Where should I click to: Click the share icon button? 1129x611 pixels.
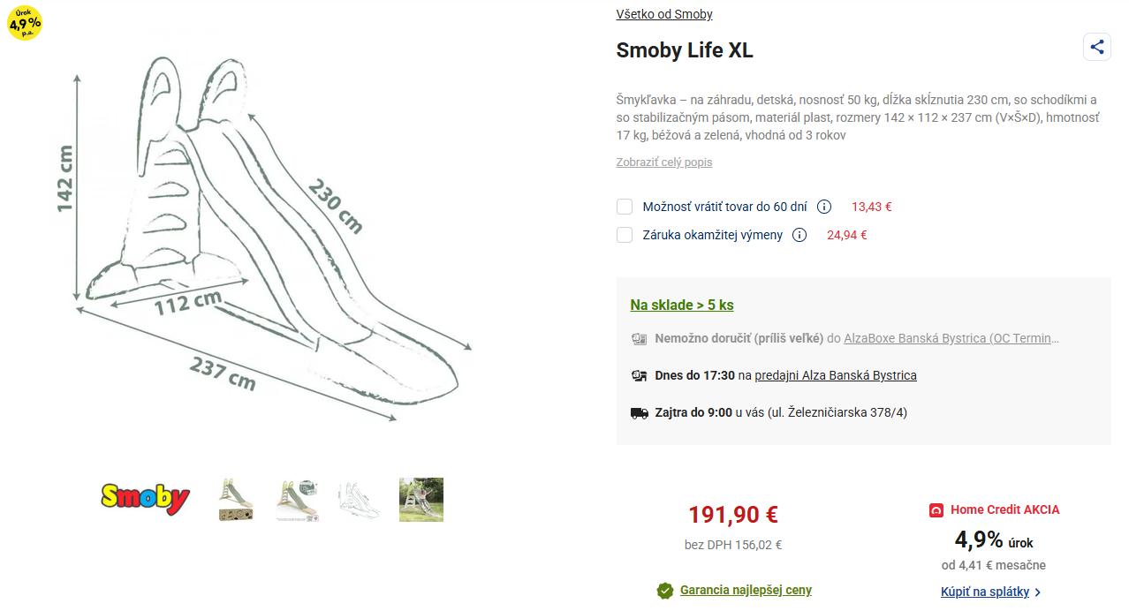pos(1096,48)
